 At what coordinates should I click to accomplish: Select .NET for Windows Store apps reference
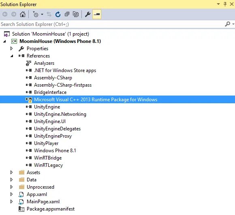(65, 70)
